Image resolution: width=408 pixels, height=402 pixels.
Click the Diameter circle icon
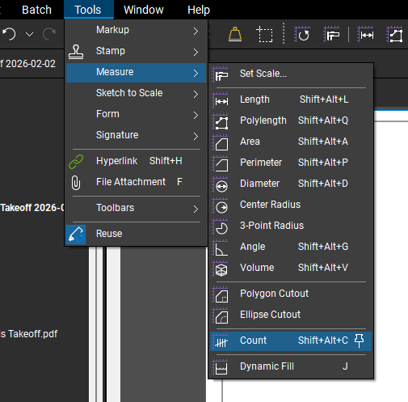[221, 184]
